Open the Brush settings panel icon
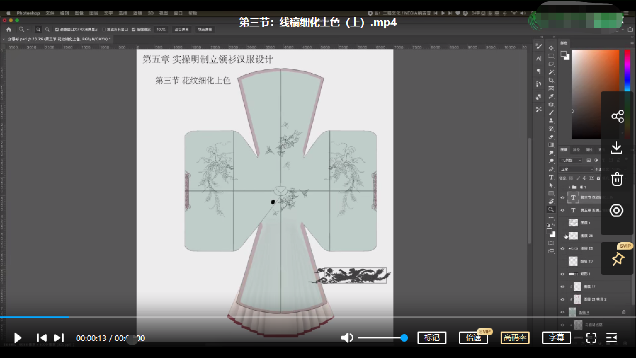This screenshot has width=636, height=358. pyautogui.click(x=538, y=46)
